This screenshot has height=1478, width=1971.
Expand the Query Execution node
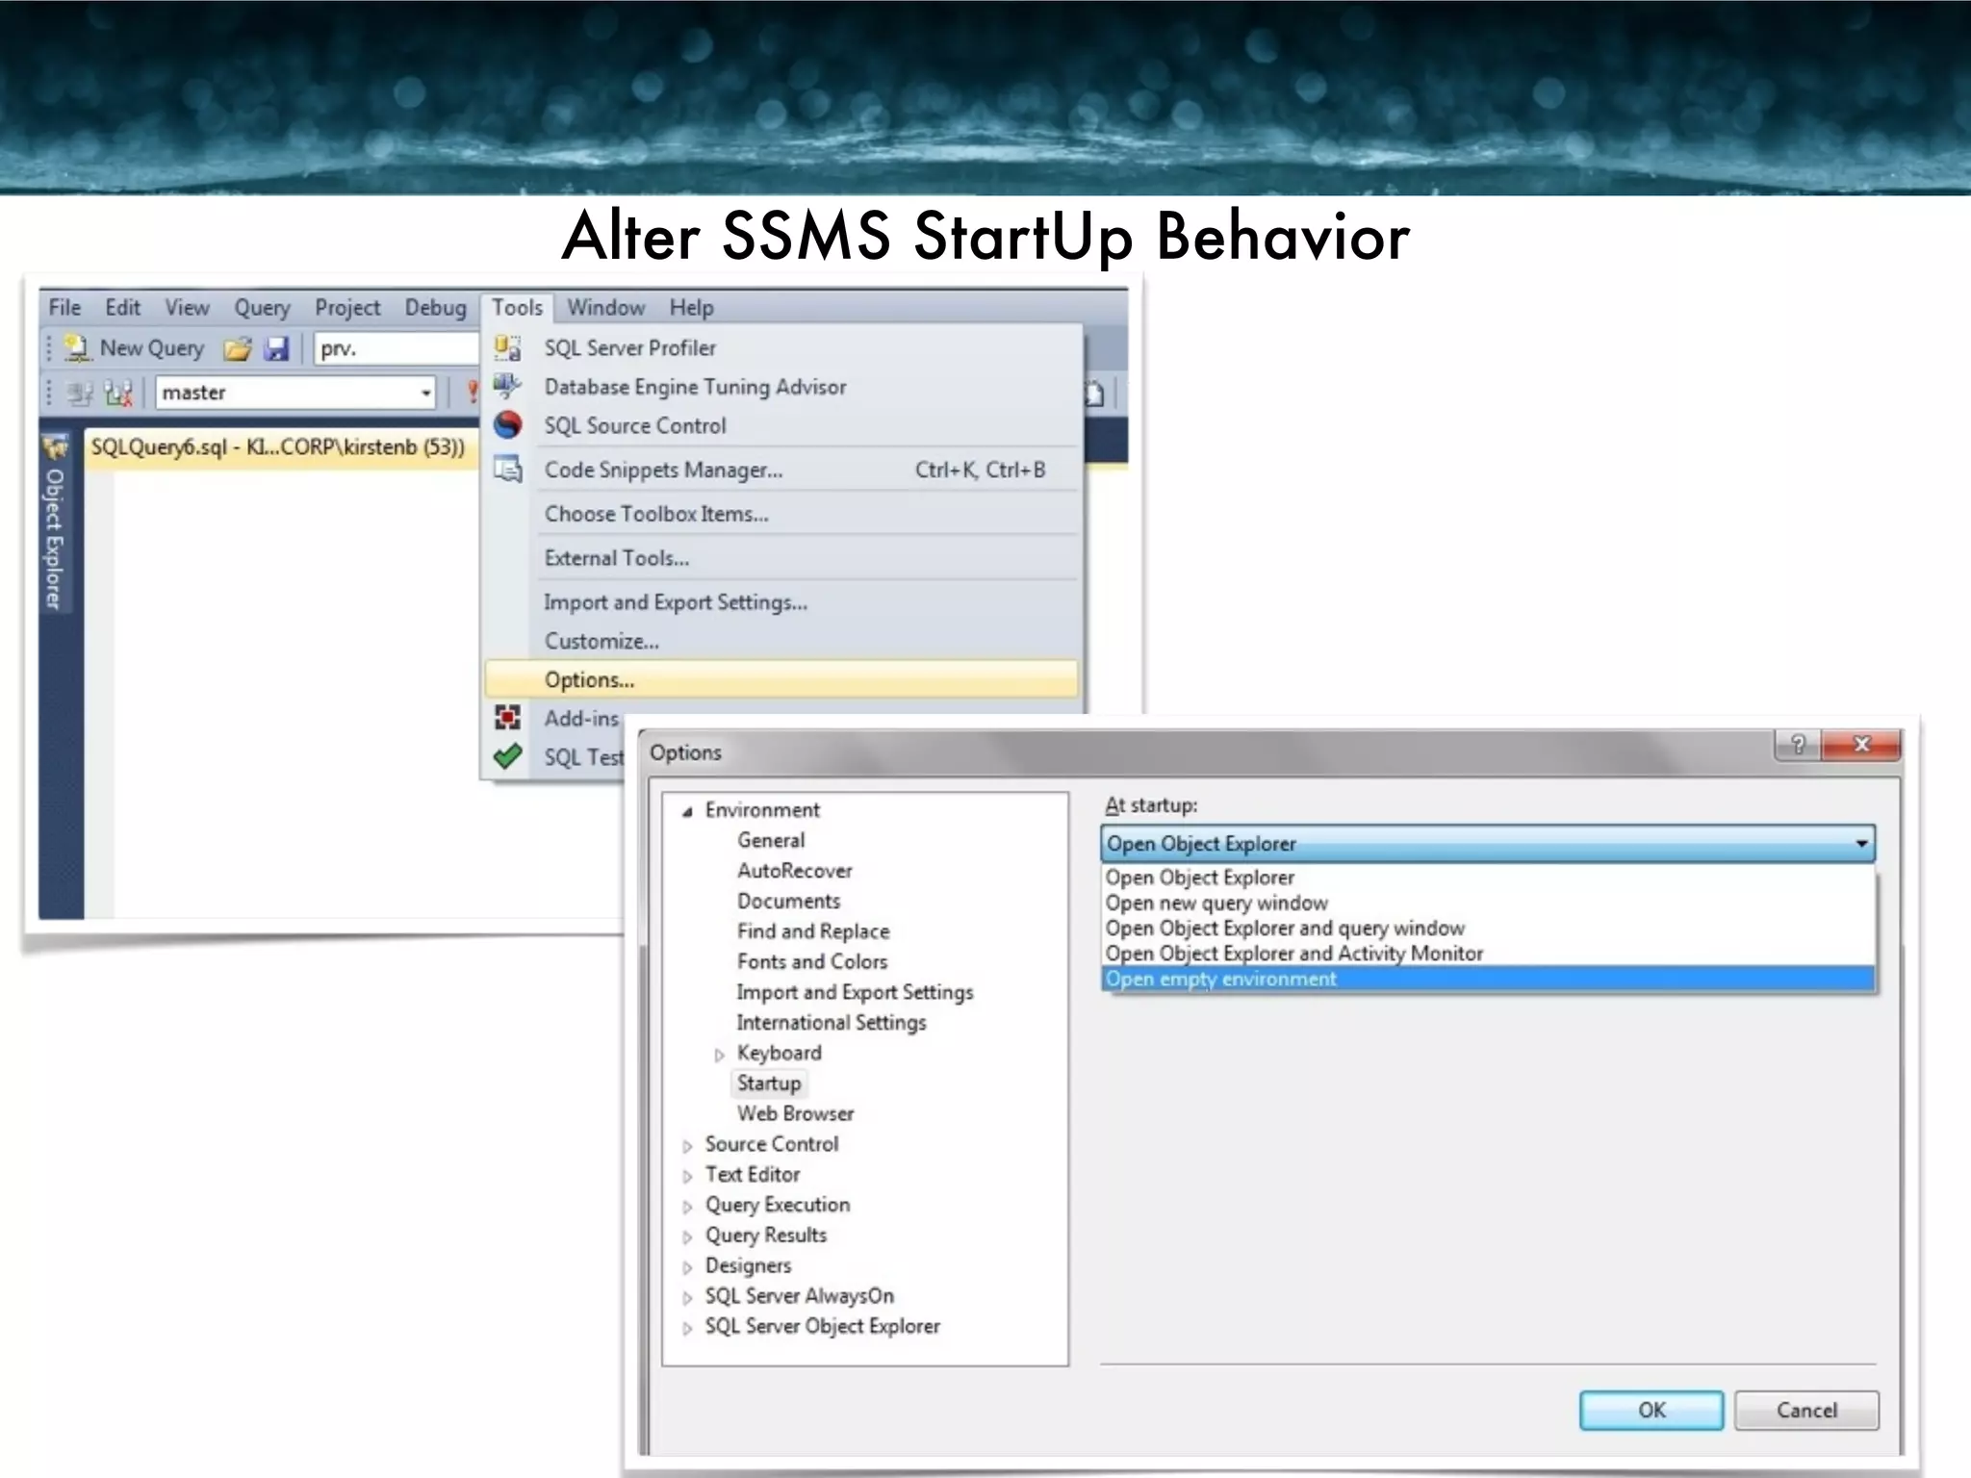(x=687, y=1207)
